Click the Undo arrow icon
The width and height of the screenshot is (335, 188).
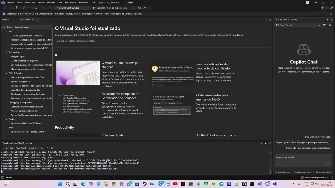(x=42, y=8)
